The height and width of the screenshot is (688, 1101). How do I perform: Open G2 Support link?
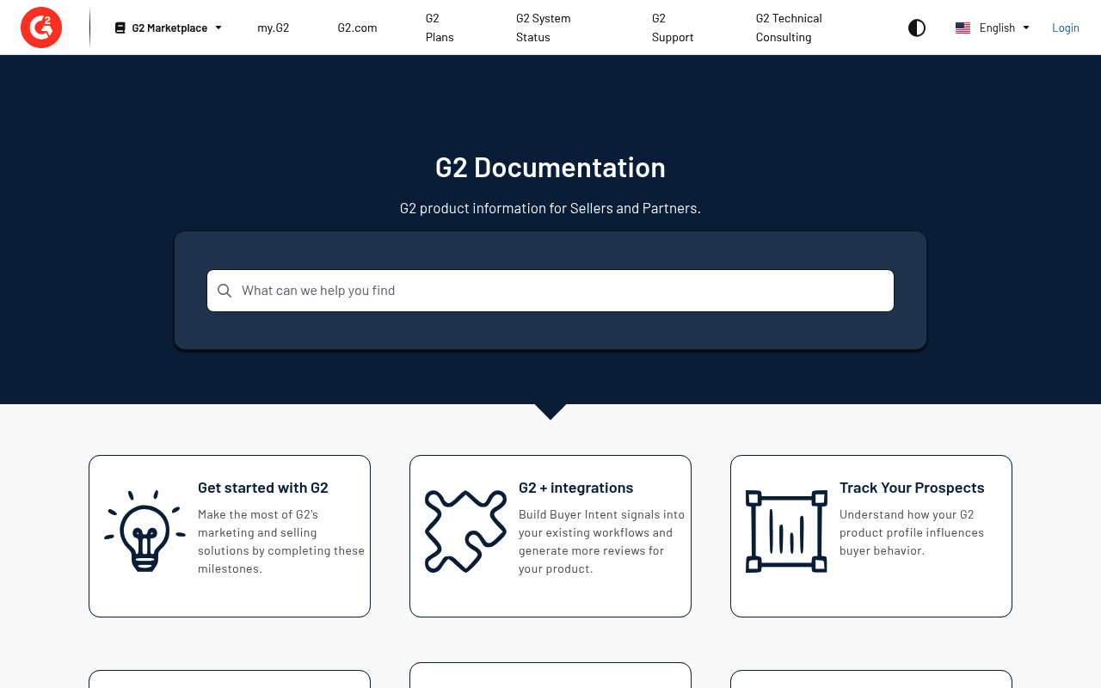[673, 28]
